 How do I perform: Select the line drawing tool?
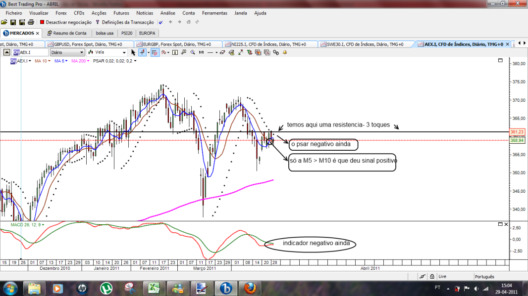click(210, 52)
